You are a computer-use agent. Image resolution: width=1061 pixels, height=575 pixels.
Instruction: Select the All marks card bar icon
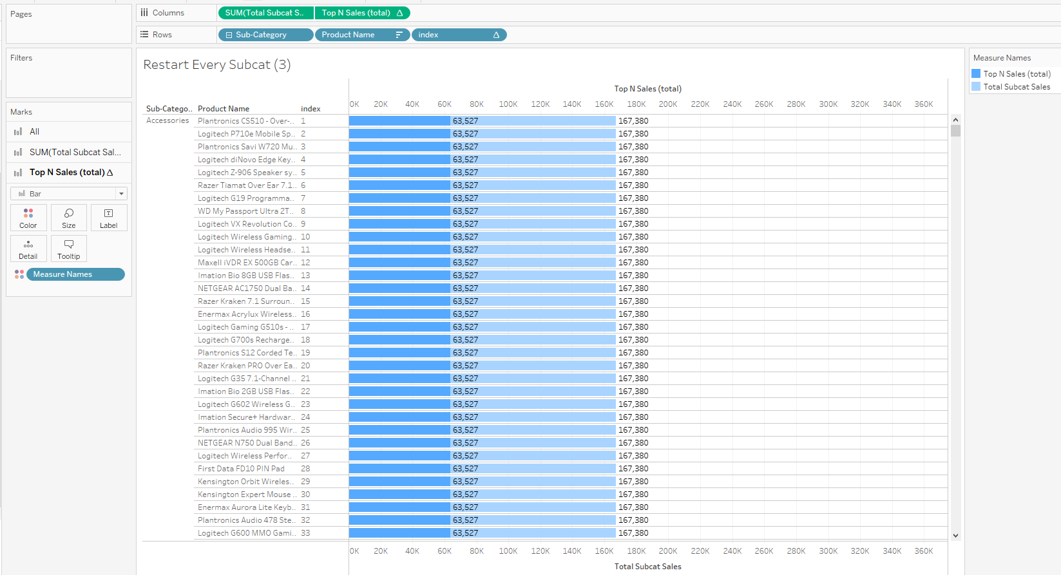[18, 131]
